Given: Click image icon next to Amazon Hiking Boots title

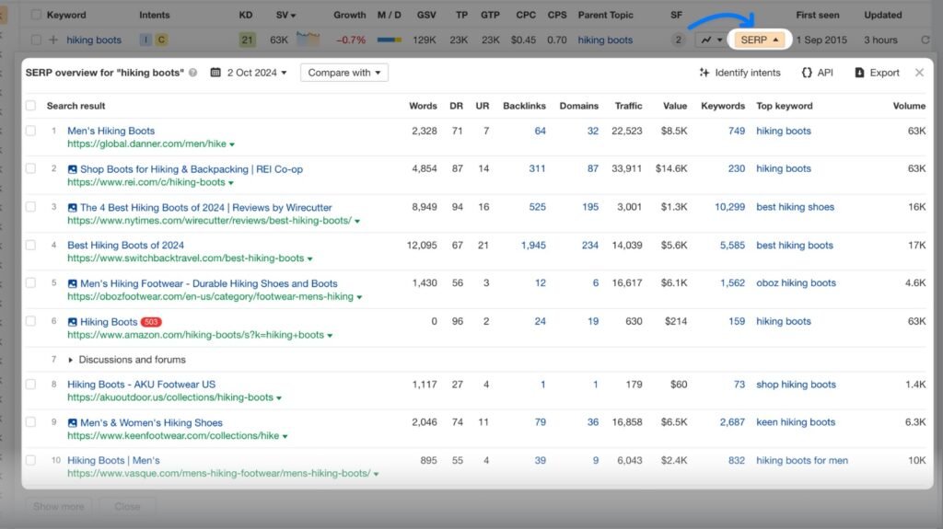Looking at the screenshot, I should [72, 322].
